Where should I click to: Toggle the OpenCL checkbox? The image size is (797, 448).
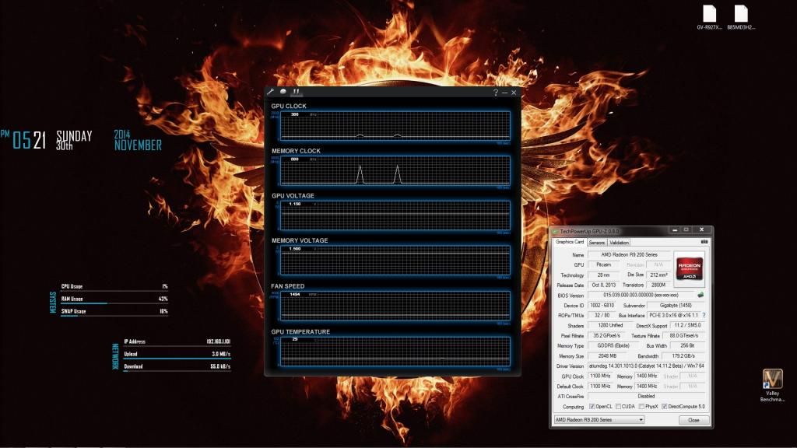click(x=592, y=406)
